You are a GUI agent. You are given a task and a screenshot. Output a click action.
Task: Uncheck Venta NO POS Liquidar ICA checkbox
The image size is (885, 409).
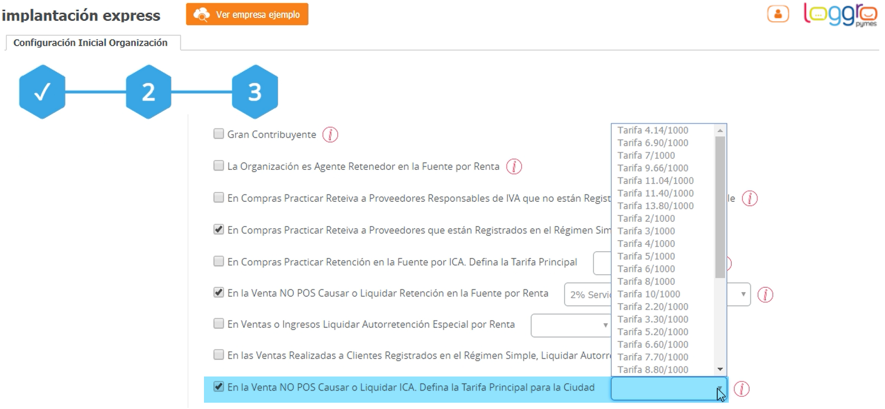(219, 387)
